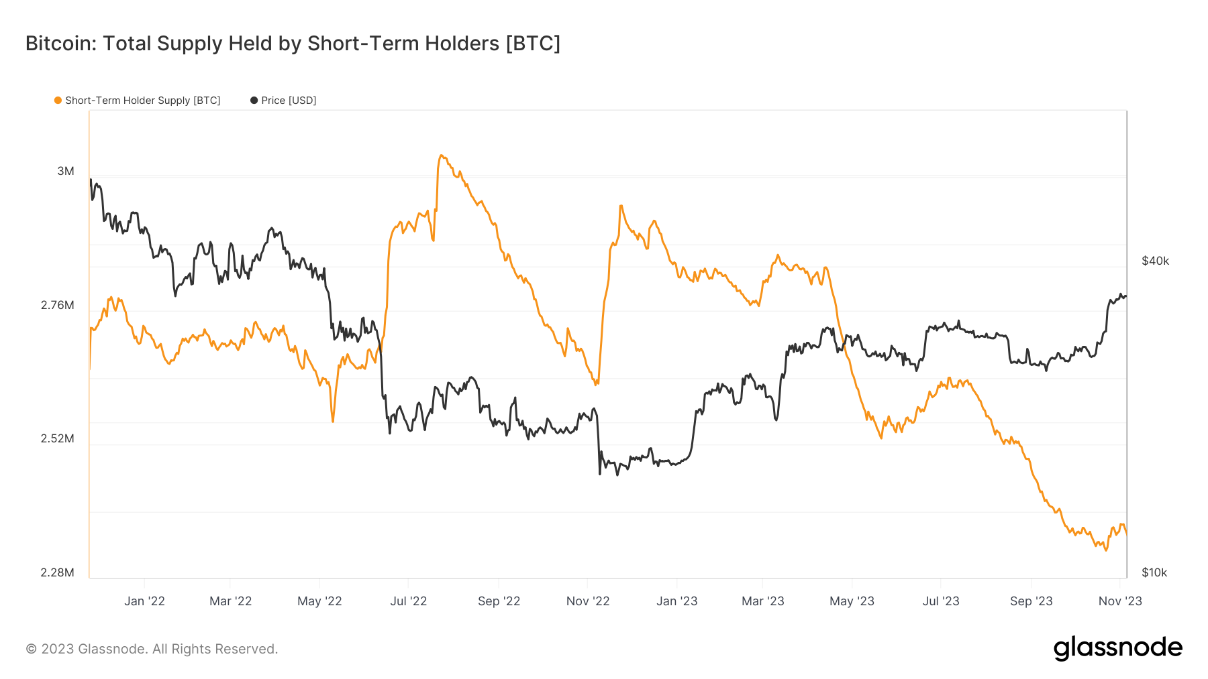The image size is (1208, 679).
Task: Select the May '23 x-axis label
Action: [852, 601]
